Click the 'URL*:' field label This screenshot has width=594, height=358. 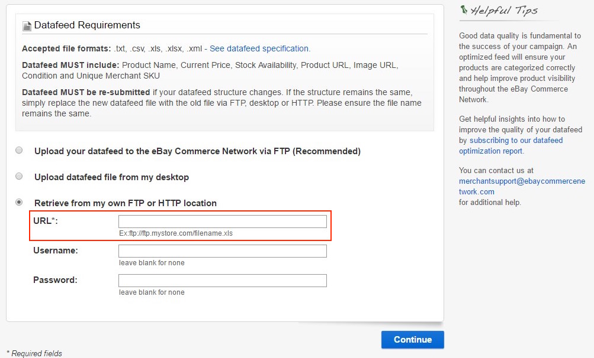(x=46, y=221)
